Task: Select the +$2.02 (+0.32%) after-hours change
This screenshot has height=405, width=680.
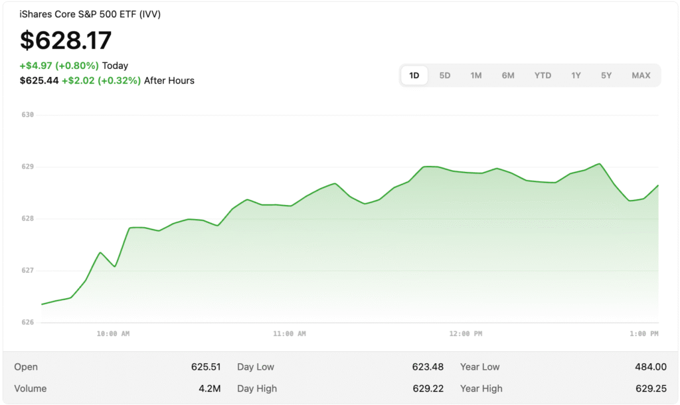Action: 101,80
